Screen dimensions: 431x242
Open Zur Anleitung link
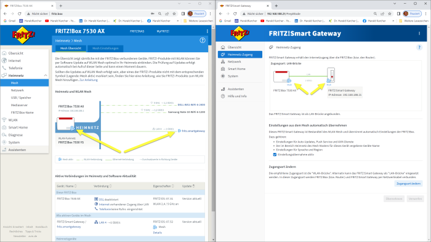pos(89,80)
